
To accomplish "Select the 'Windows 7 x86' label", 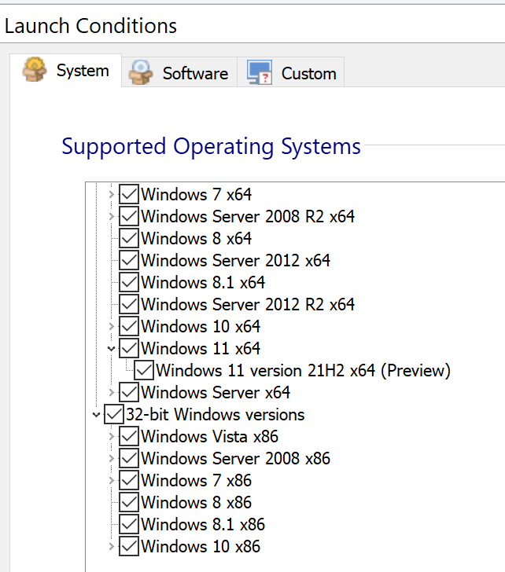I will [x=197, y=480].
